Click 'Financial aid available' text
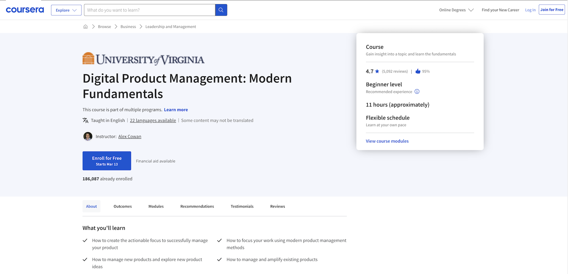Viewport: 568px width, 274px height. point(156,161)
